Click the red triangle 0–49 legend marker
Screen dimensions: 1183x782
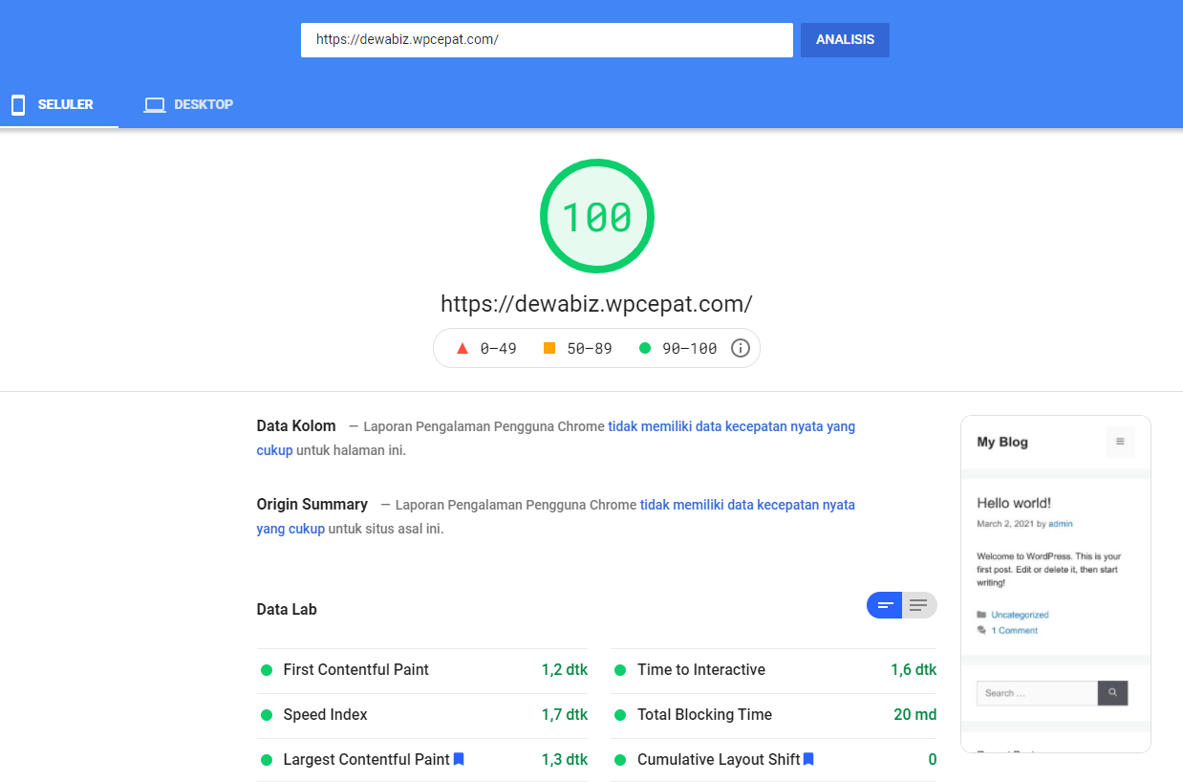pyautogui.click(x=462, y=348)
